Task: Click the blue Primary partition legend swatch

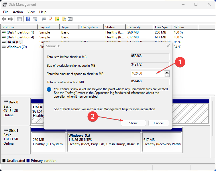Action: click(x=28, y=160)
